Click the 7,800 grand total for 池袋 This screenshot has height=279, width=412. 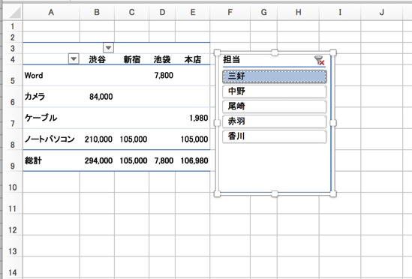point(164,160)
